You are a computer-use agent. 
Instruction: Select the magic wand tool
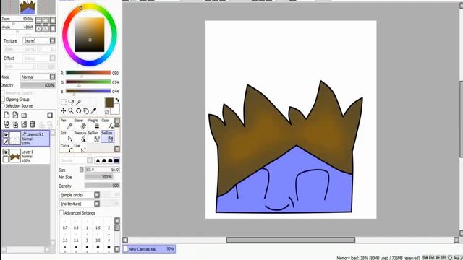point(79,103)
